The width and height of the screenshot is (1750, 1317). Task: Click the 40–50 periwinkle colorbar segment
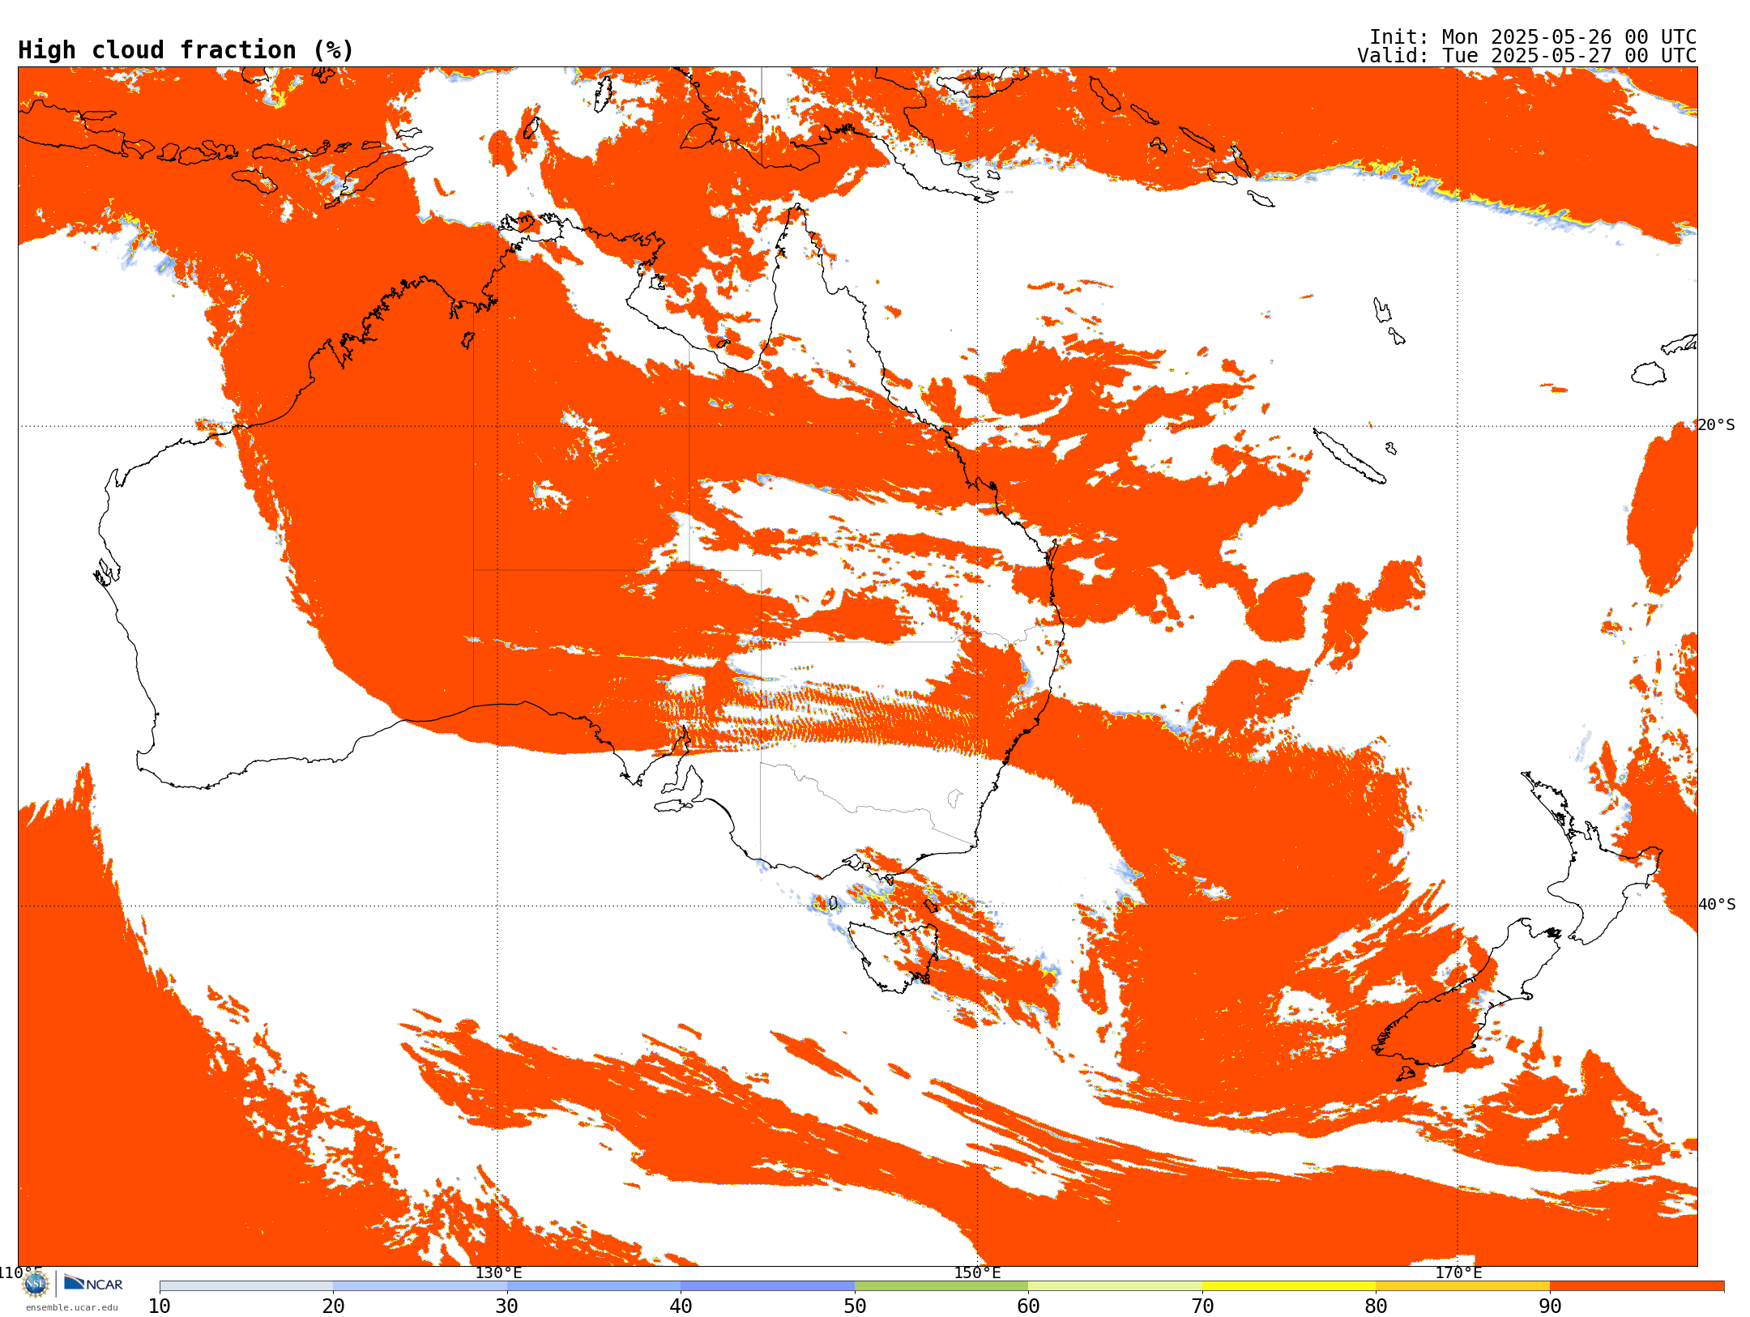tap(767, 1286)
